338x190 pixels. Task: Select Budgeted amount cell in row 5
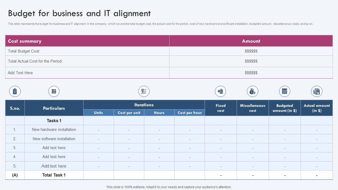click(x=285, y=166)
